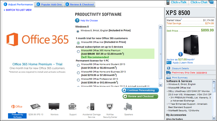The width and height of the screenshot is (217, 121).
Task: Click Preliminary Ship Date 3/22/2013 text
Action: pos(189,73)
